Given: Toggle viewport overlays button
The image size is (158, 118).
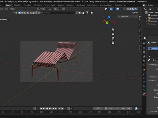Looking at the screenshot, I should click(x=118, y=9).
